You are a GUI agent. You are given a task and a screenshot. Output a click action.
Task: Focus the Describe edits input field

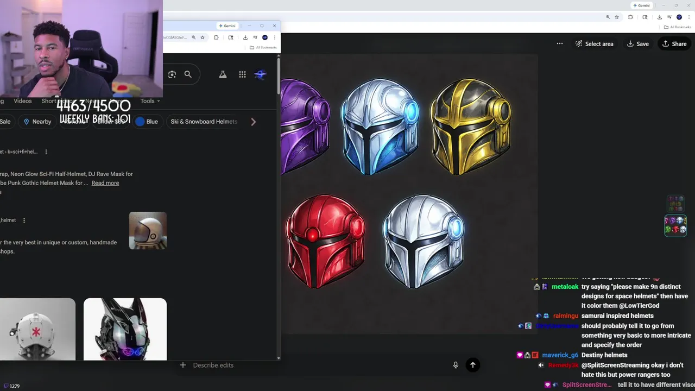click(x=320, y=365)
